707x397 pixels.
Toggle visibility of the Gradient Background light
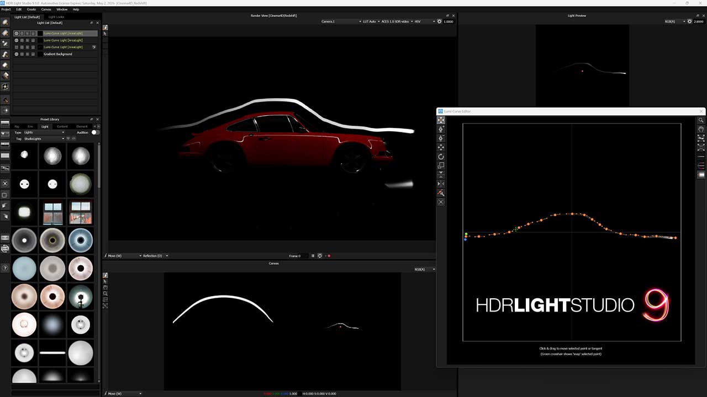(16, 54)
